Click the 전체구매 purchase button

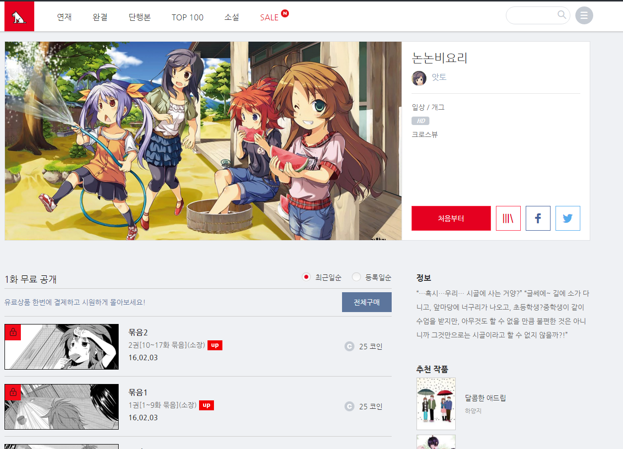tap(366, 302)
